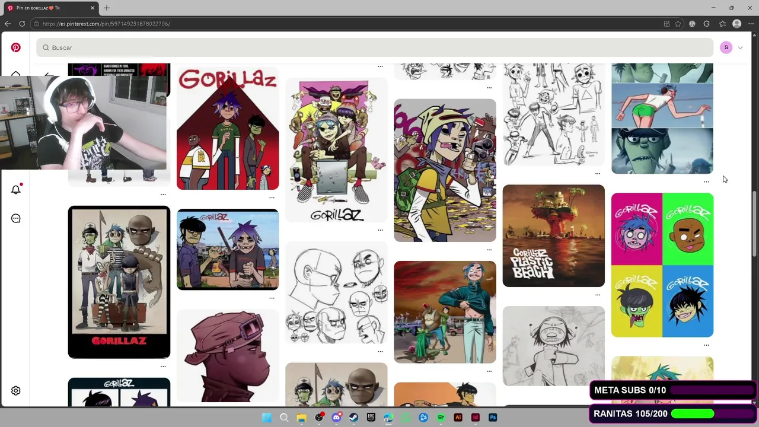Open the four-color Gorillaz faces pin
The height and width of the screenshot is (427, 759).
[x=662, y=265]
